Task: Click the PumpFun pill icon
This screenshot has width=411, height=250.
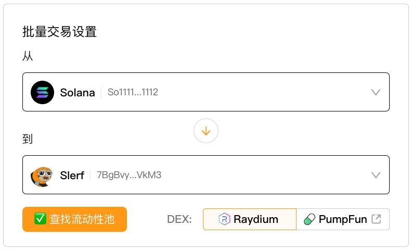Action: (310, 219)
